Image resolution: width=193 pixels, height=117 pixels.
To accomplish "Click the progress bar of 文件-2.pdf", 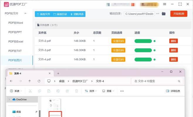I will pos(143,41).
